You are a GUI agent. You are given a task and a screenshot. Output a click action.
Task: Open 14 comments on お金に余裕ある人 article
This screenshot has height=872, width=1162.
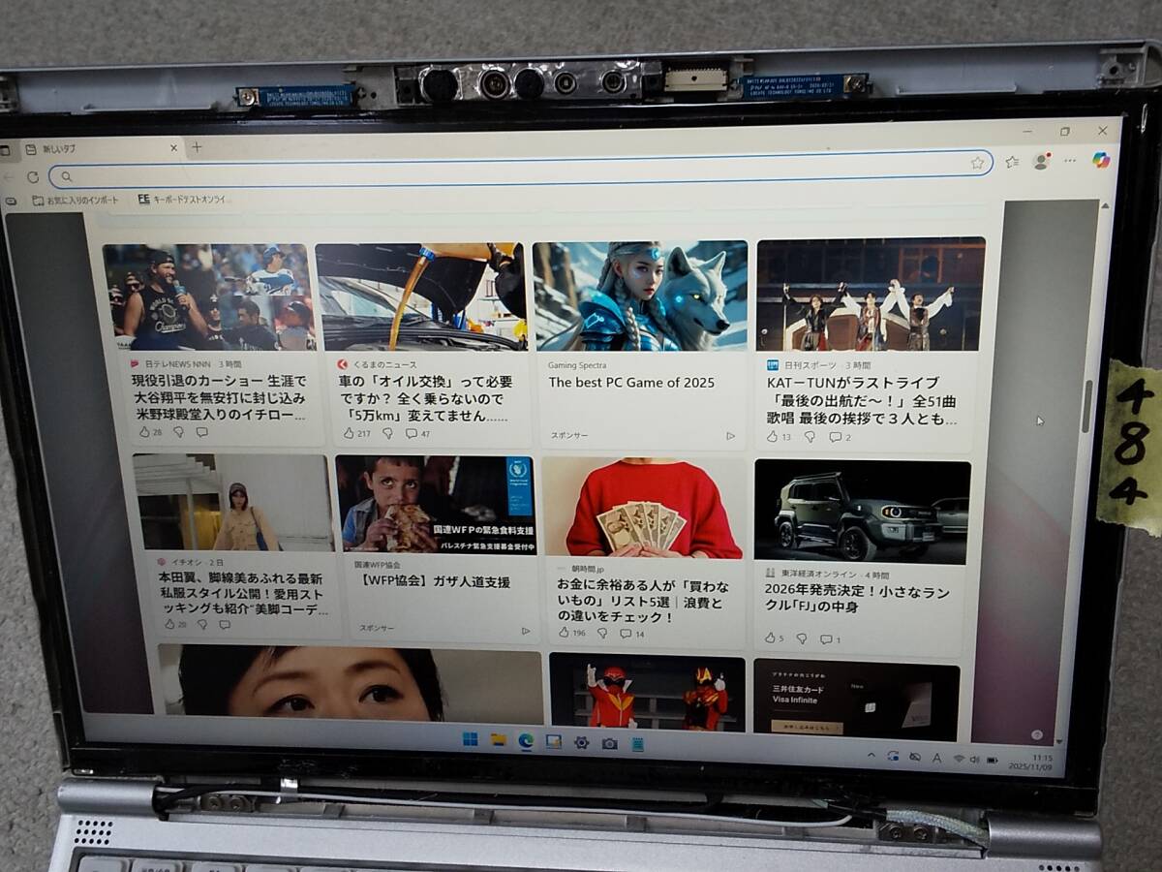point(632,634)
